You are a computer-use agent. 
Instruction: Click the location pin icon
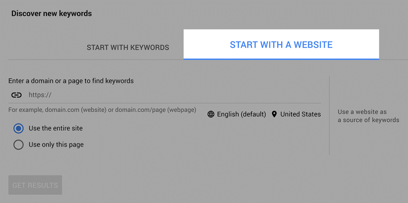(x=274, y=114)
